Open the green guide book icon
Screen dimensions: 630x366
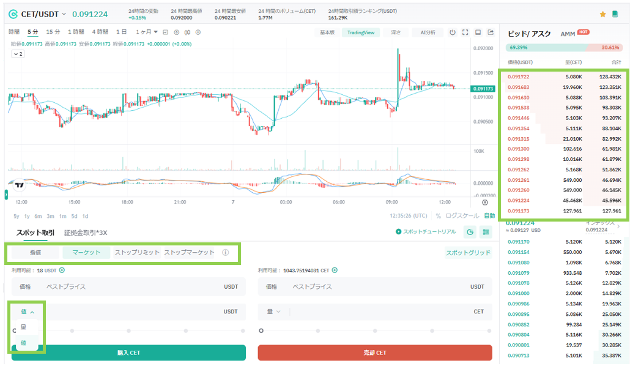(615, 14)
